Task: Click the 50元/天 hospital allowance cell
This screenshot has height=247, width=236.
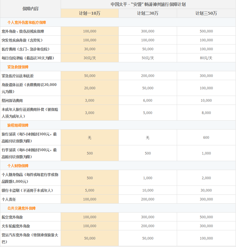Action: tap(148, 58)
